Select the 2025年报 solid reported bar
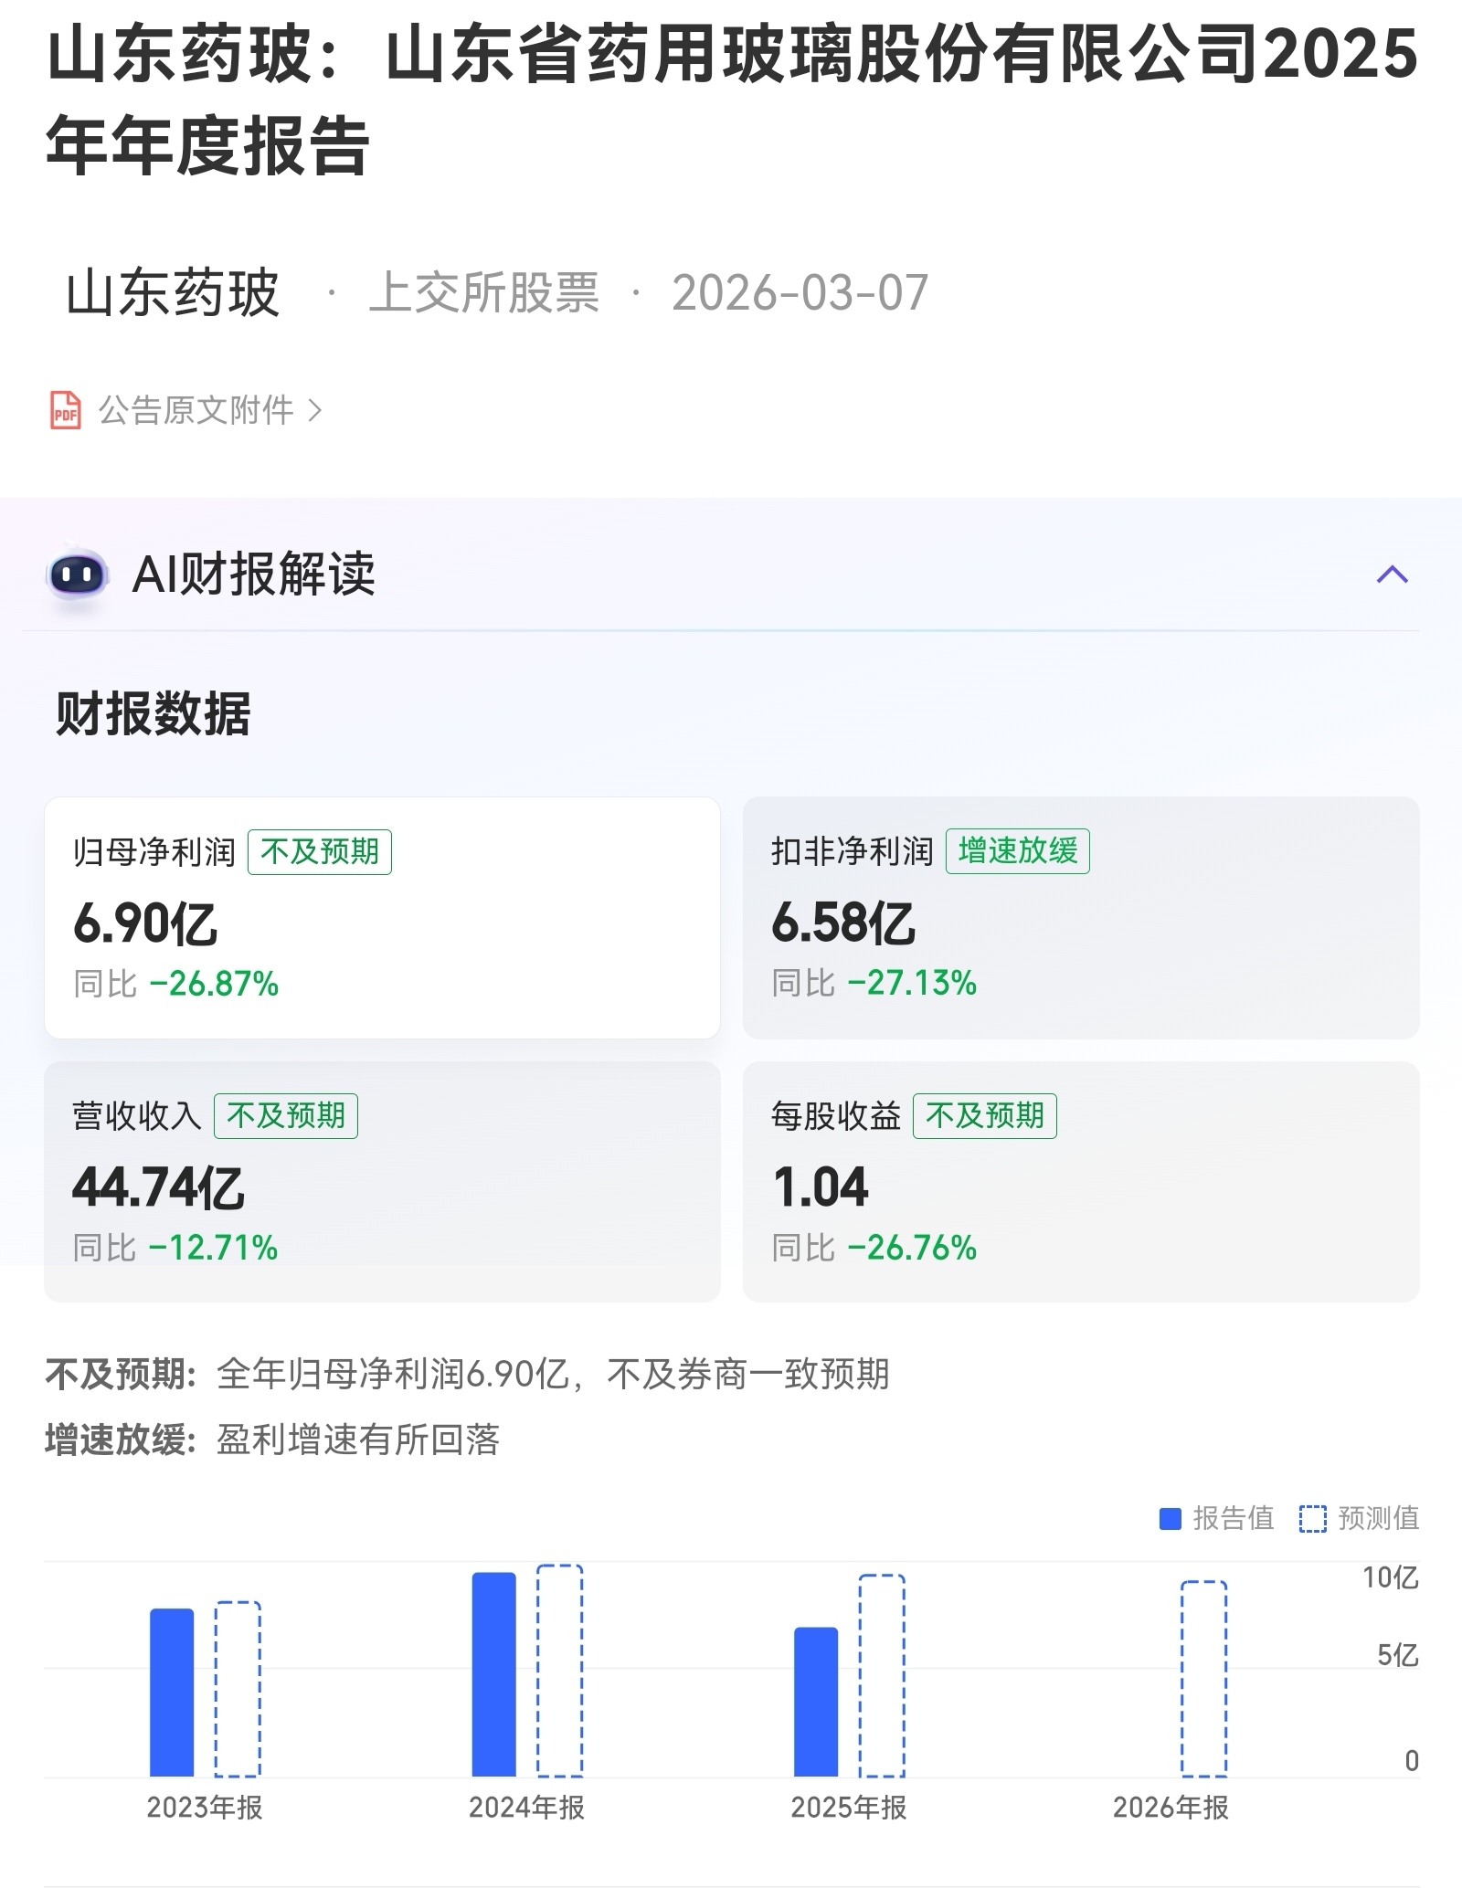1462x1888 pixels. tap(816, 1702)
